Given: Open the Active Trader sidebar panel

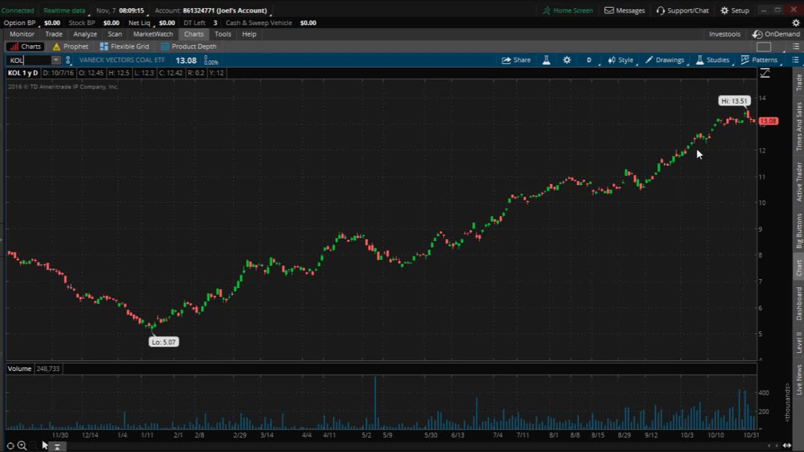Looking at the screenshot, I should point(799,181).
